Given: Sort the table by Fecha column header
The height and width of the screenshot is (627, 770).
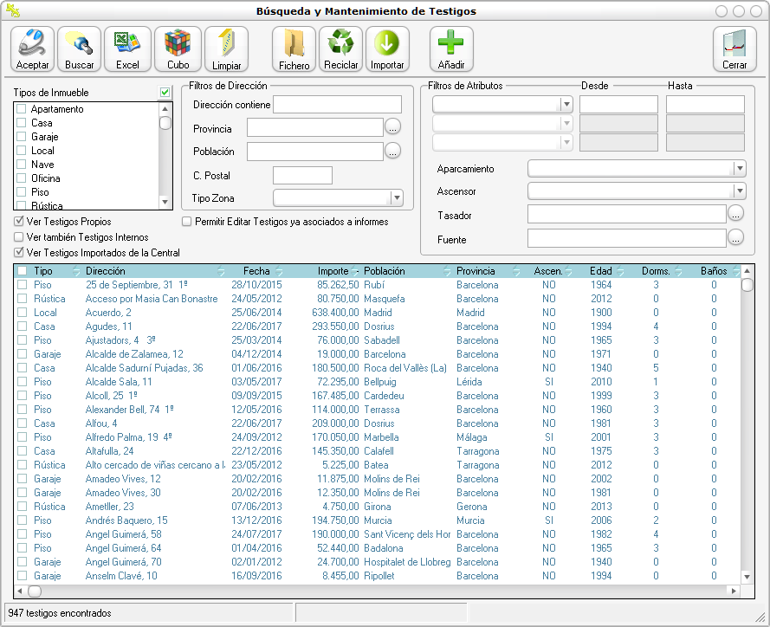Looking at the screenshot, I should [256, 271].
